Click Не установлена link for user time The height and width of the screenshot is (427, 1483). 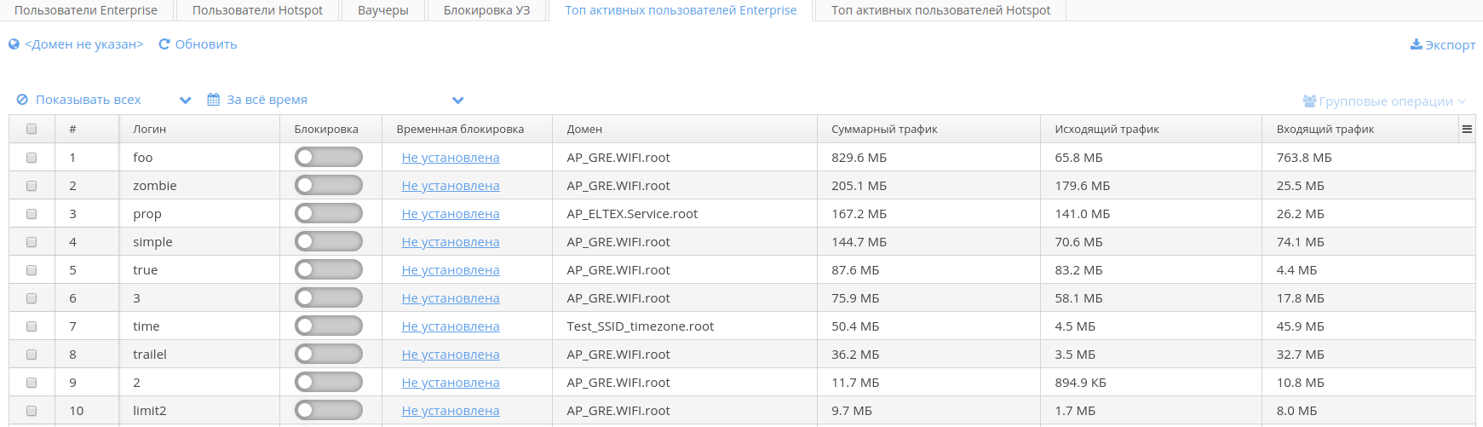[450, 326]
